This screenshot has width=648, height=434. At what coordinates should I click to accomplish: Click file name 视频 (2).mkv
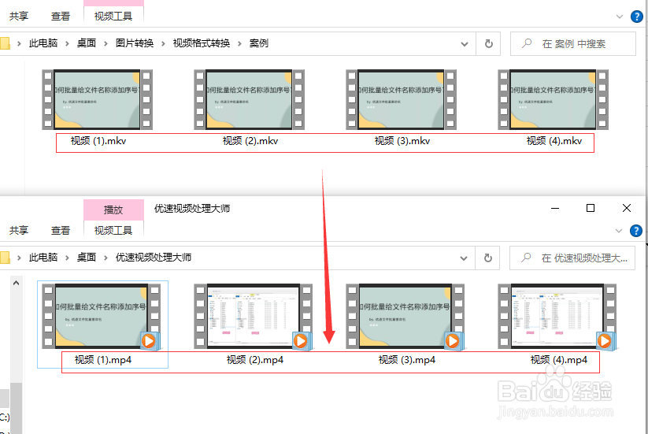coord(250,141)
